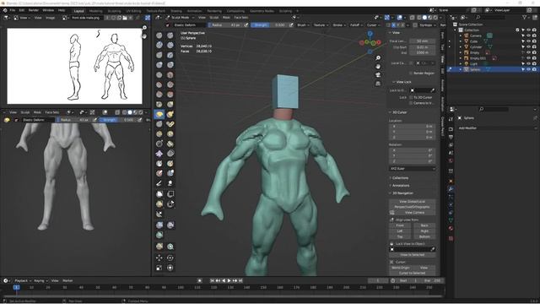
Task: Align view from Back button
Action: [x=424, y=225]
